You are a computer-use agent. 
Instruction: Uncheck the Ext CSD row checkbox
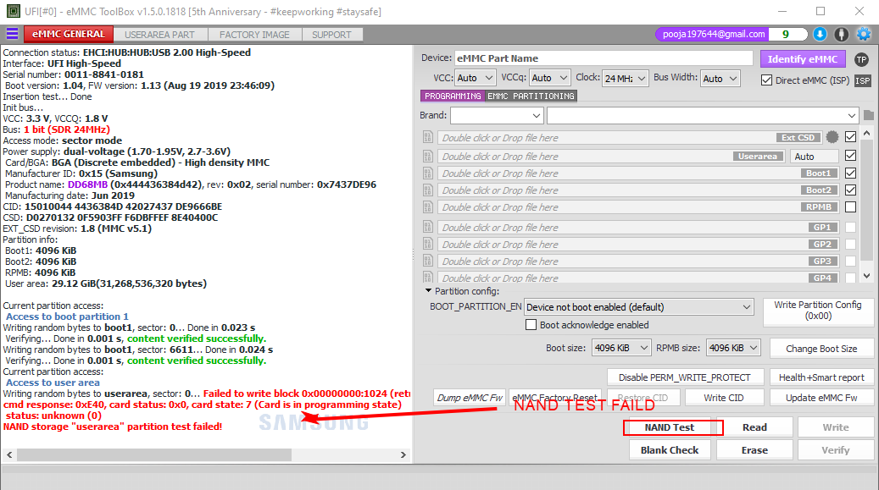[x=850, y=136]
